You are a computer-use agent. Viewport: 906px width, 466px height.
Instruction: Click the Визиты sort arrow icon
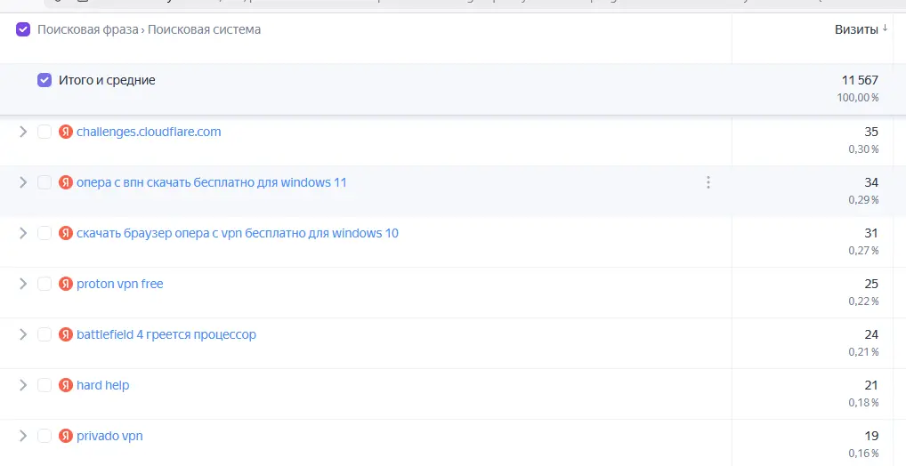coord(885,28)
